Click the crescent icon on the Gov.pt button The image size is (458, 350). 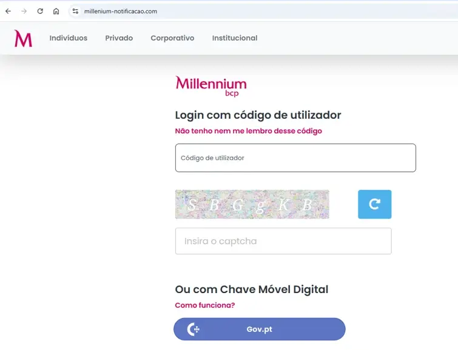(193, 329)
